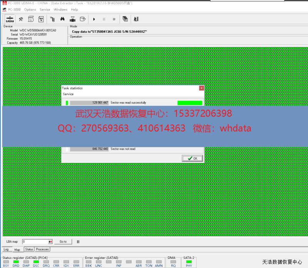The height and width of the screenshot is (268, 308).
Task: Open the Windows menu
Action: 60,10
